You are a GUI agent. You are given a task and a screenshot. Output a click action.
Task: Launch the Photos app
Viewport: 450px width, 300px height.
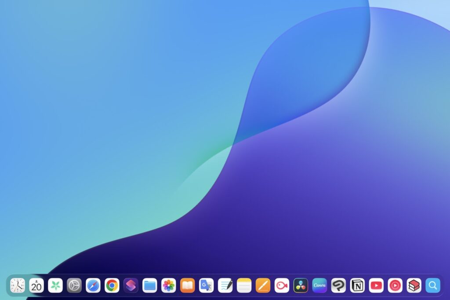(169, 285)
